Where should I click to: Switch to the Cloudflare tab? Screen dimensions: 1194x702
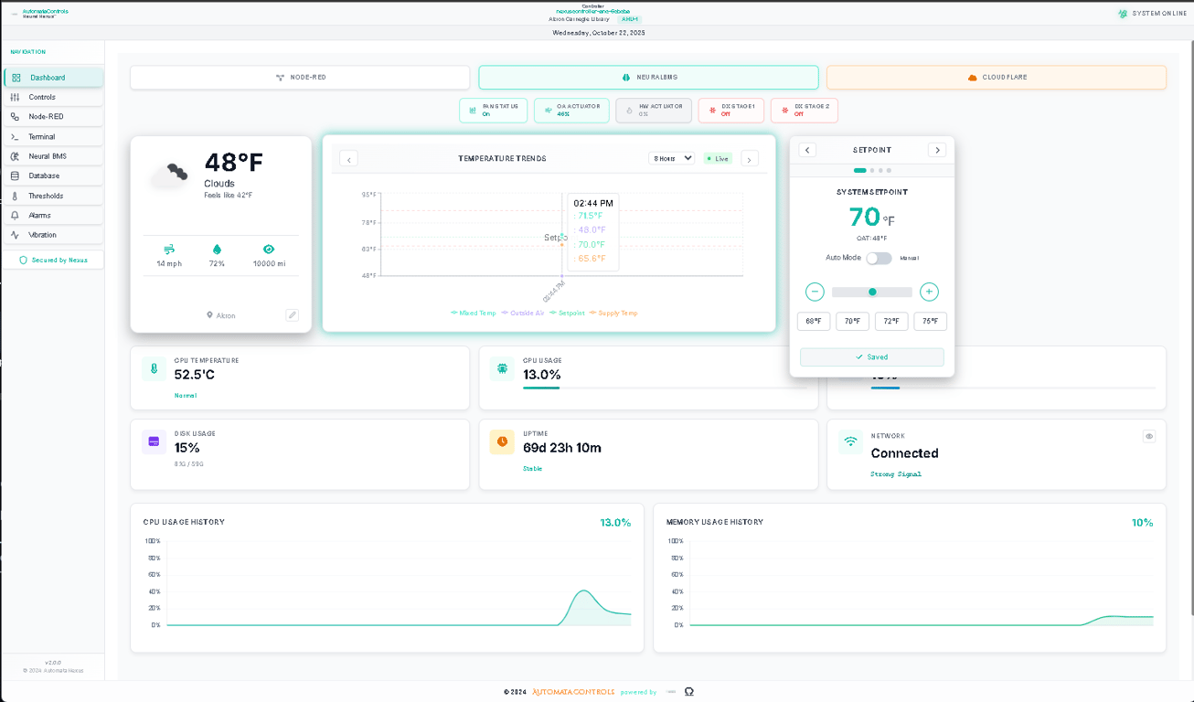(x=997, y=77)
